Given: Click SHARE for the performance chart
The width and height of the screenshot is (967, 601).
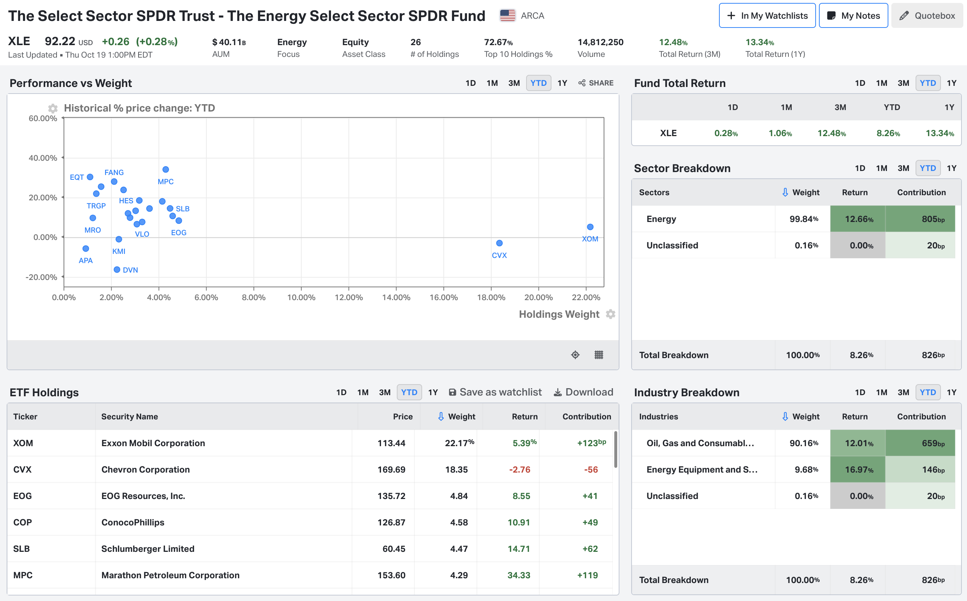Looking at the screenshot, I should click(x=596, y=83).
